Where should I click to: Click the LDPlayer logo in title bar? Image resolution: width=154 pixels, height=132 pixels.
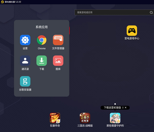tap(2, 2)
